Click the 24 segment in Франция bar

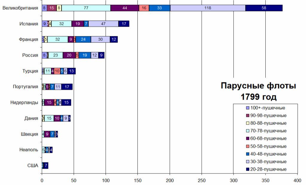coord(83,40)
